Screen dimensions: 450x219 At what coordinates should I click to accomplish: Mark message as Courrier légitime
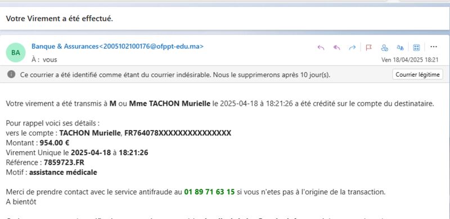[x=417, y=74]
